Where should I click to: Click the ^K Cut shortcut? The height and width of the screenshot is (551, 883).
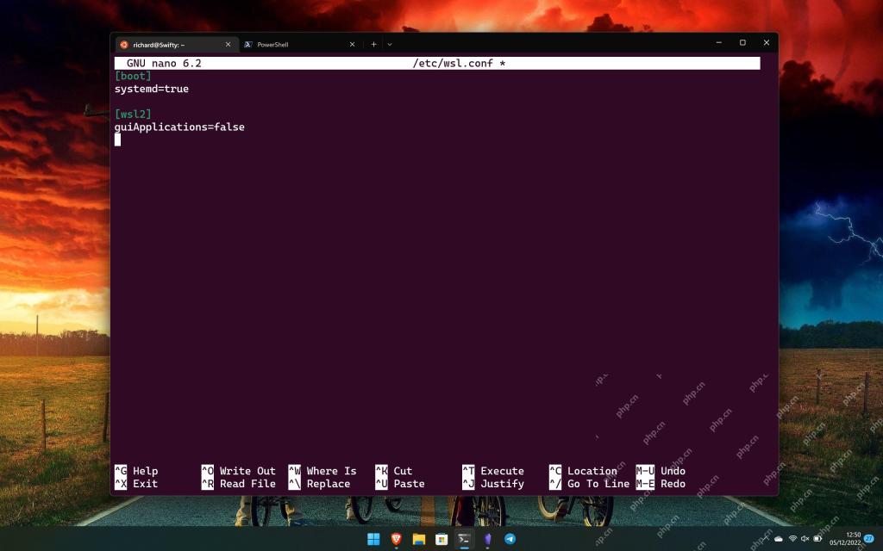coord(394,471)
